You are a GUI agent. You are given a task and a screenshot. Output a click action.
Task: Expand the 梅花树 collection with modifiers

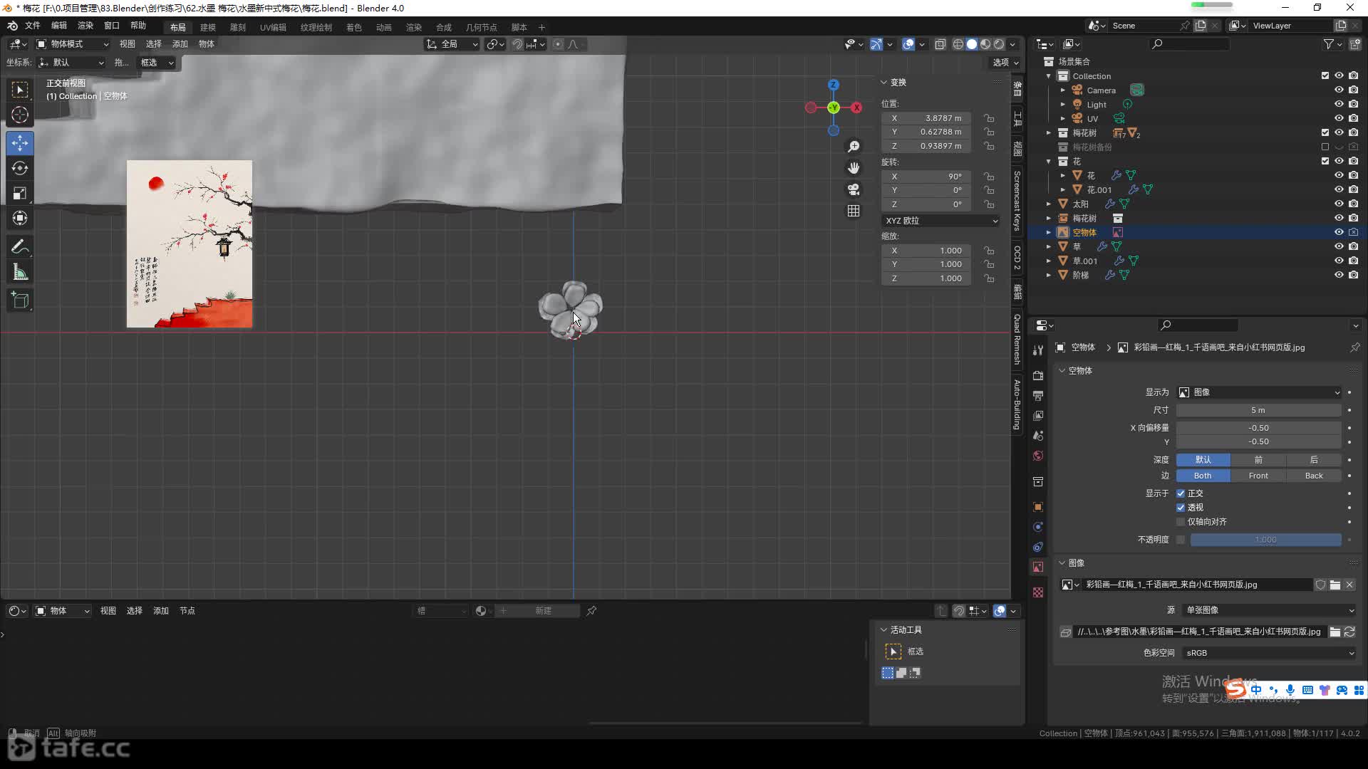(1049, 132)
